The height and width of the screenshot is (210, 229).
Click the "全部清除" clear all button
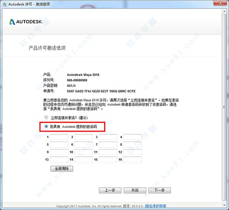(62, 169)
